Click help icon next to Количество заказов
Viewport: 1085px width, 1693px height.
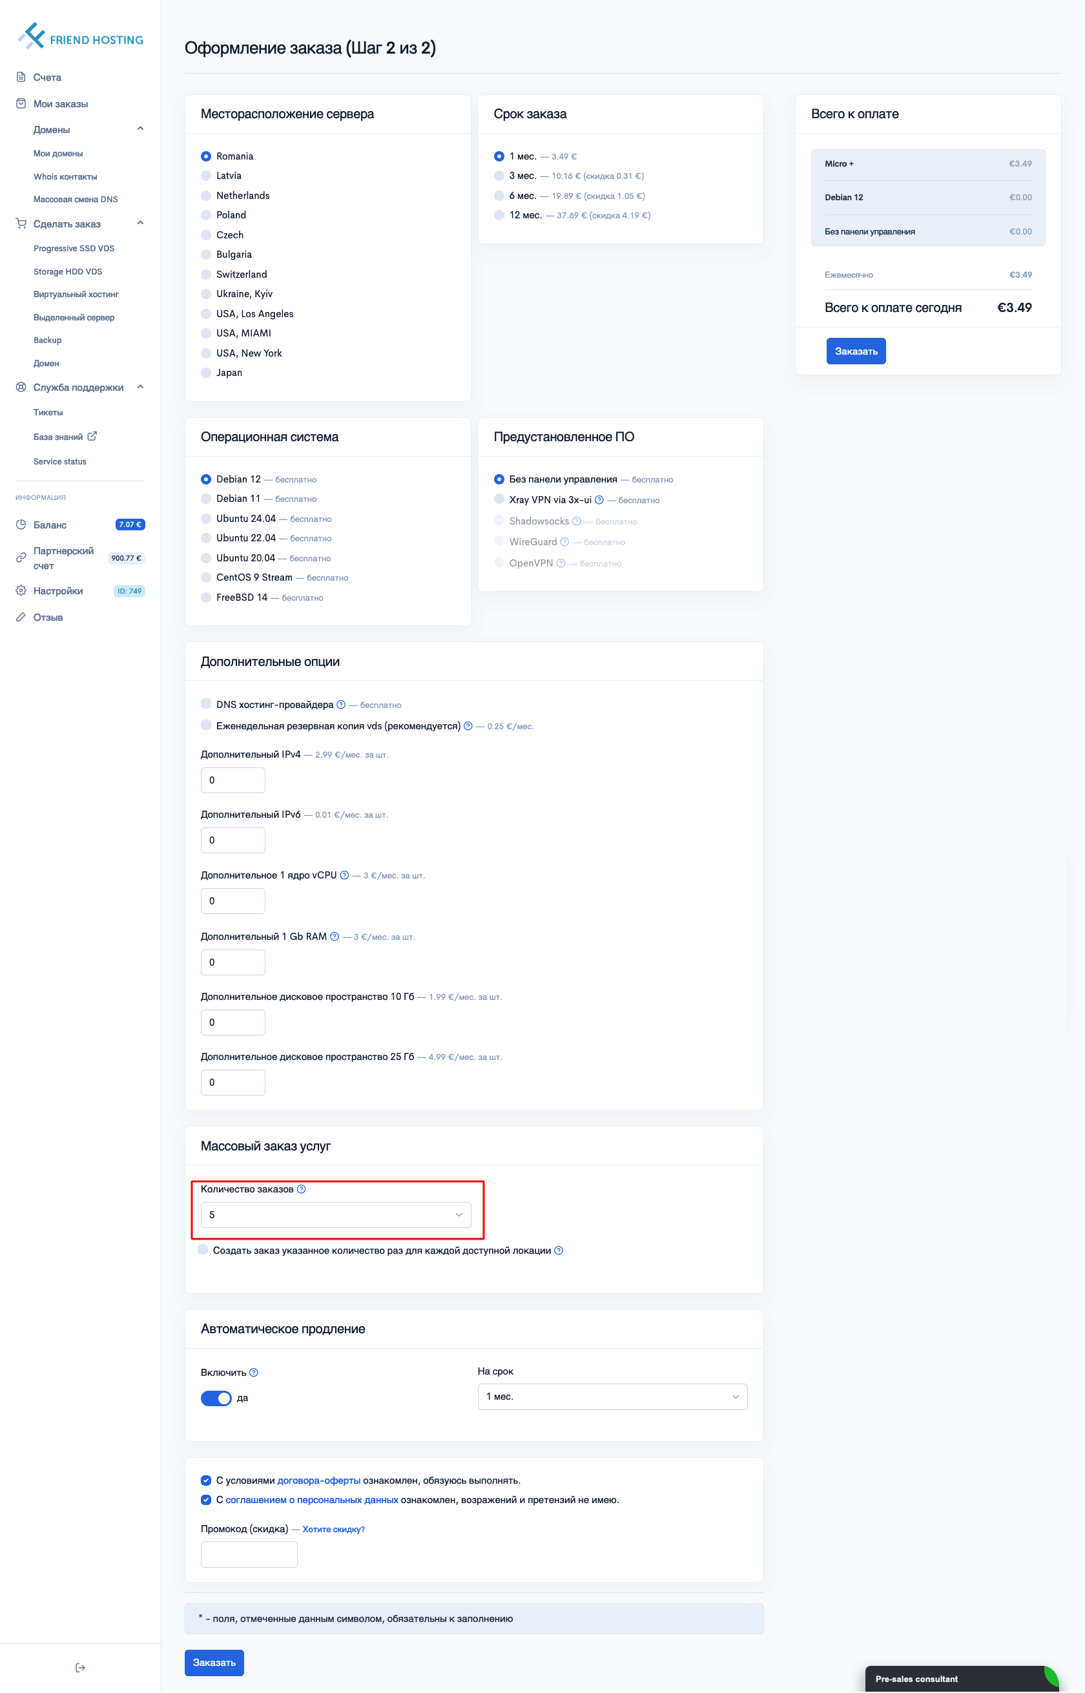[x=302, y=1189]
